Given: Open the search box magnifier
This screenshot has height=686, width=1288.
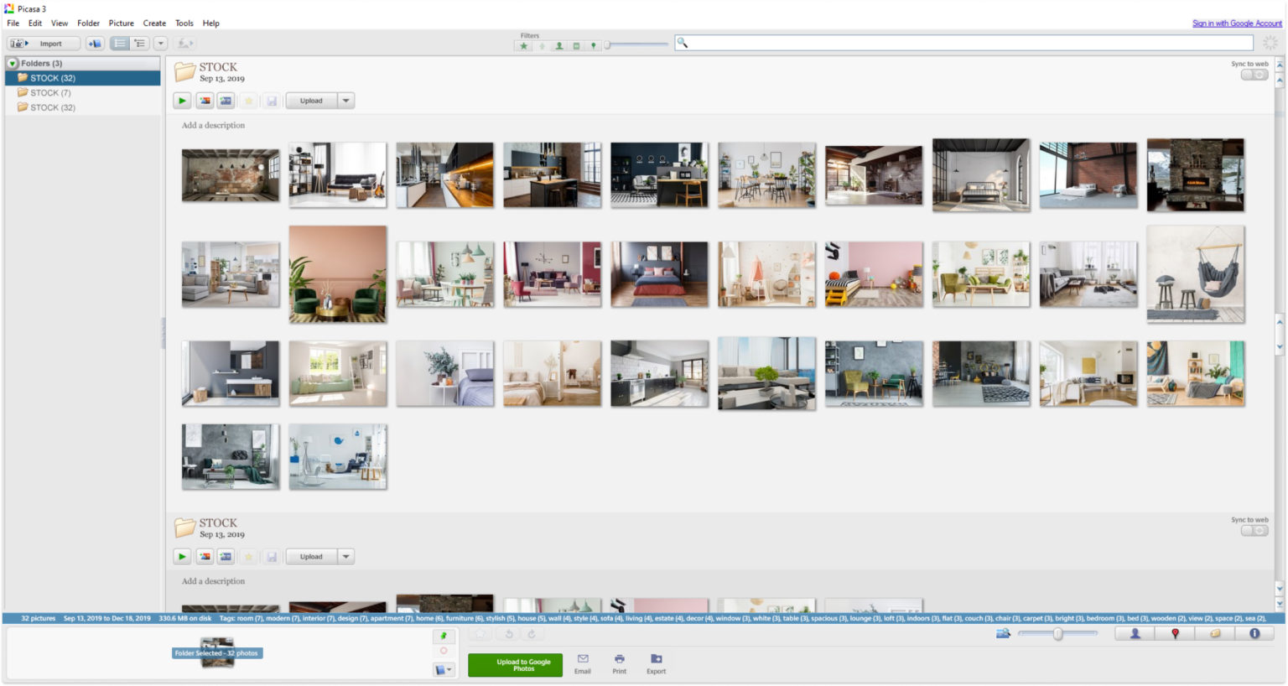Looking at the screenshot, I should pos(682,42).
